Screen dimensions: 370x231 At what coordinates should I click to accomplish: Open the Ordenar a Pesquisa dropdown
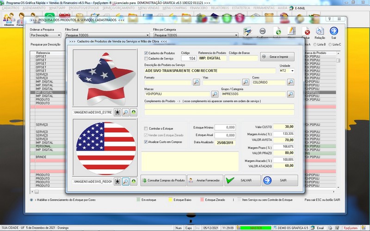click(x=59, y=35)
